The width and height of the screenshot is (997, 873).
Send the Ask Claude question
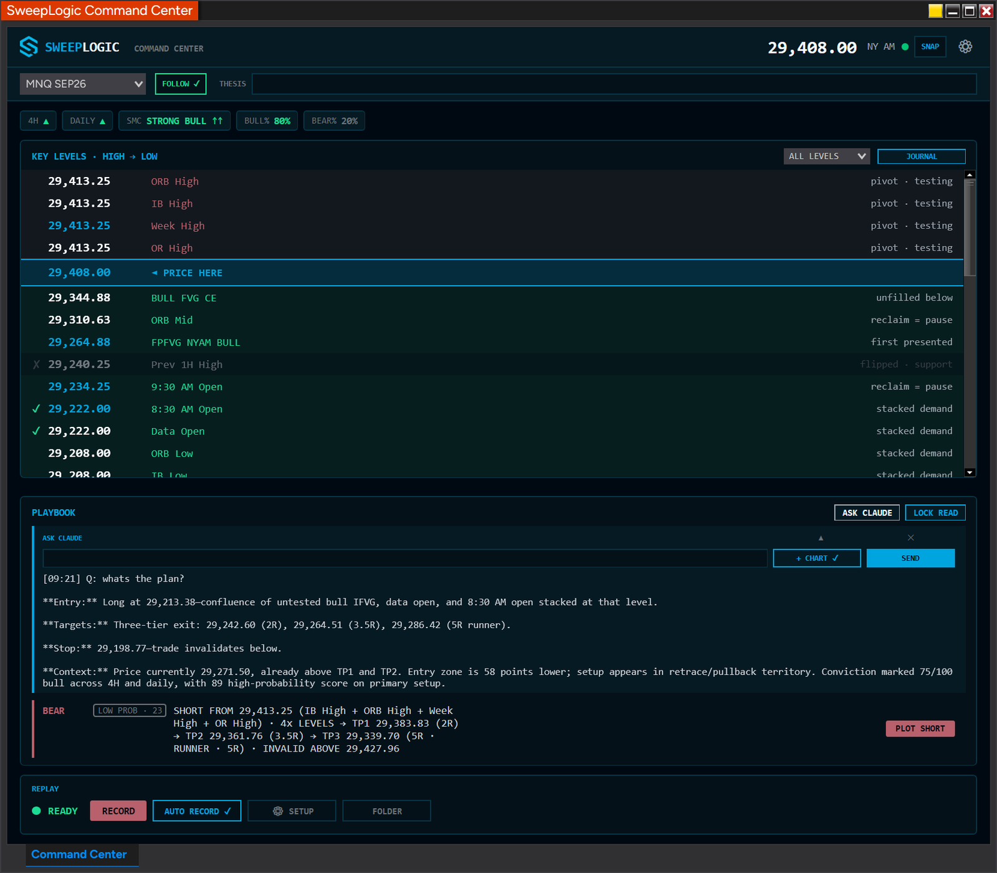click(x=910, y=558)
